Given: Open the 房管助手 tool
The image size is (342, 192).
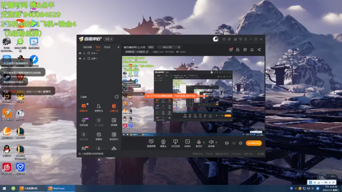Looking at the screenshot, I should (x=99, y=108).
